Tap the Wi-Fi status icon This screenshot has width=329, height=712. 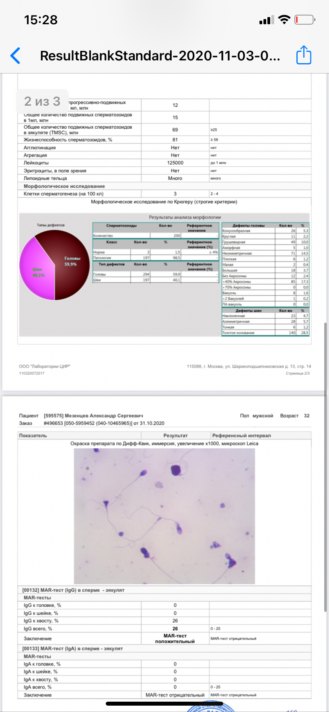tap(284, 19)
